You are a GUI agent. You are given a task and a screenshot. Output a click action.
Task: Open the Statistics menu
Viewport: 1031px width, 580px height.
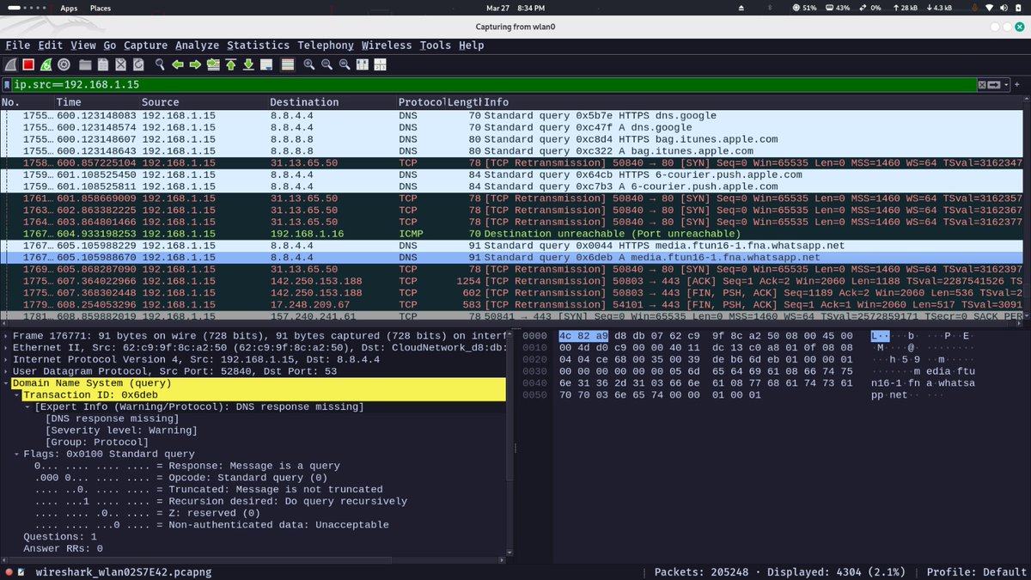click(258, 45)
